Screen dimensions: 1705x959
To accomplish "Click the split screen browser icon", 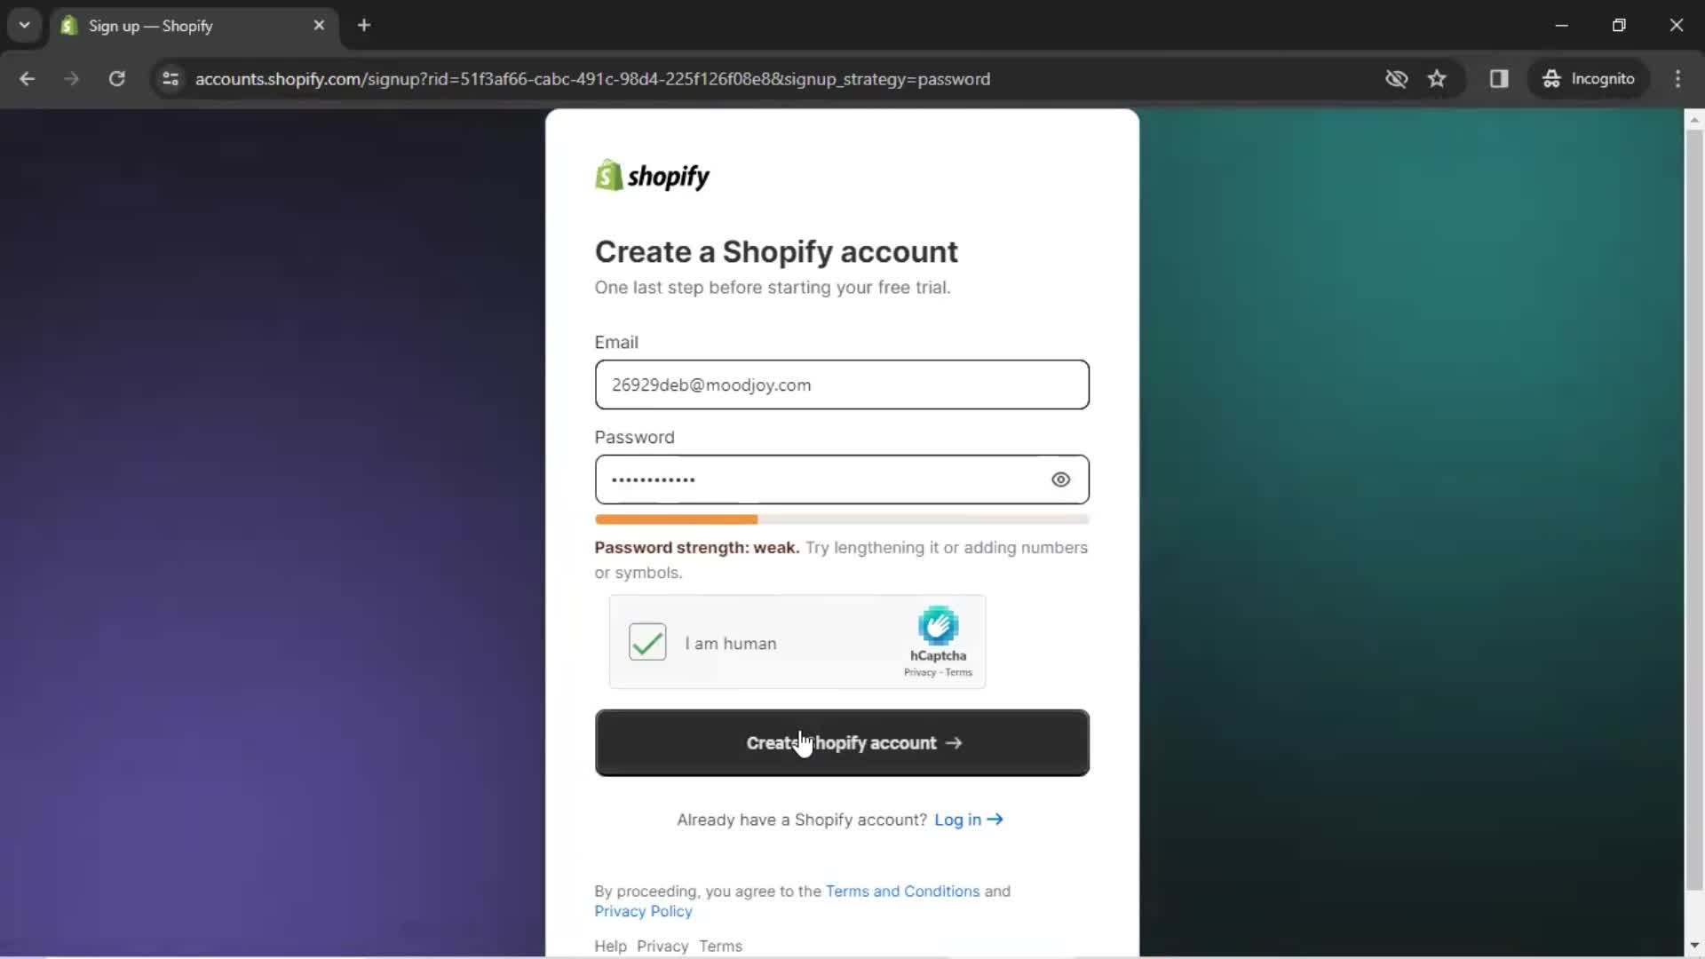I will click(x=1499, y=78).
